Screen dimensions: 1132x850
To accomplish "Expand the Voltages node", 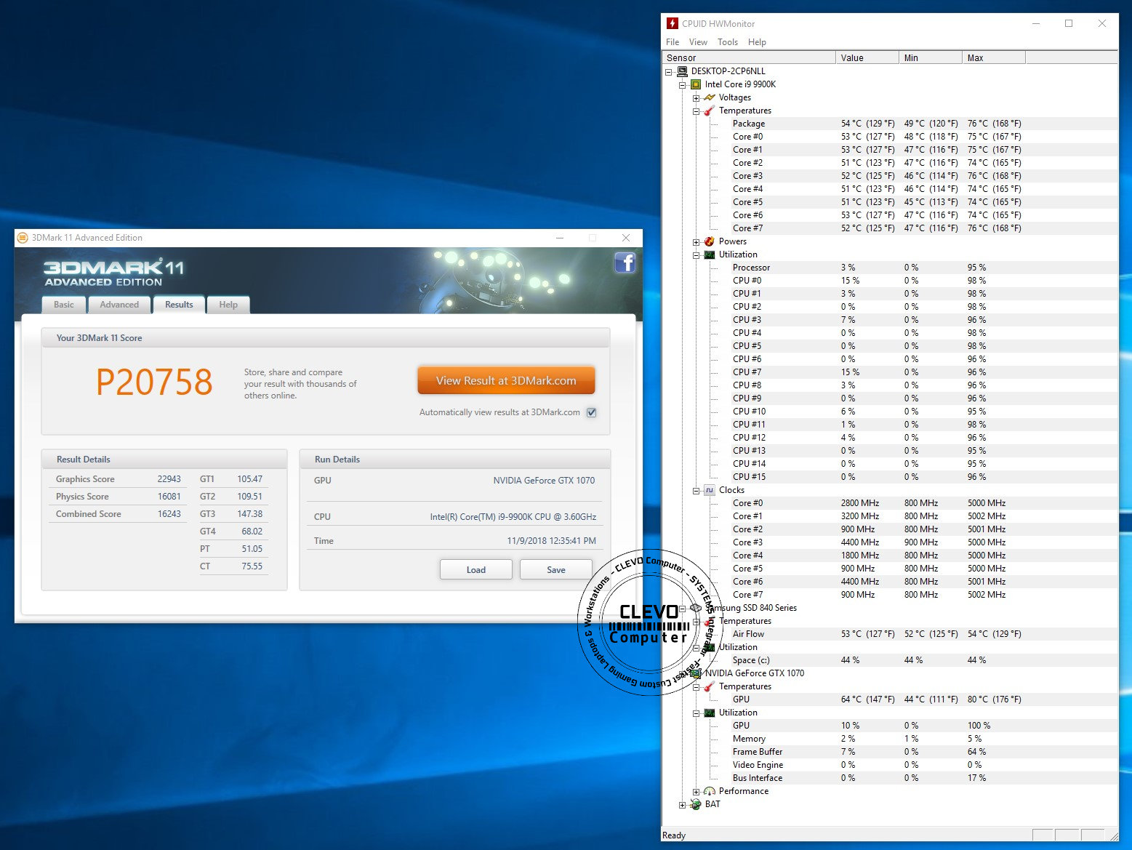I will coord(697,97).
